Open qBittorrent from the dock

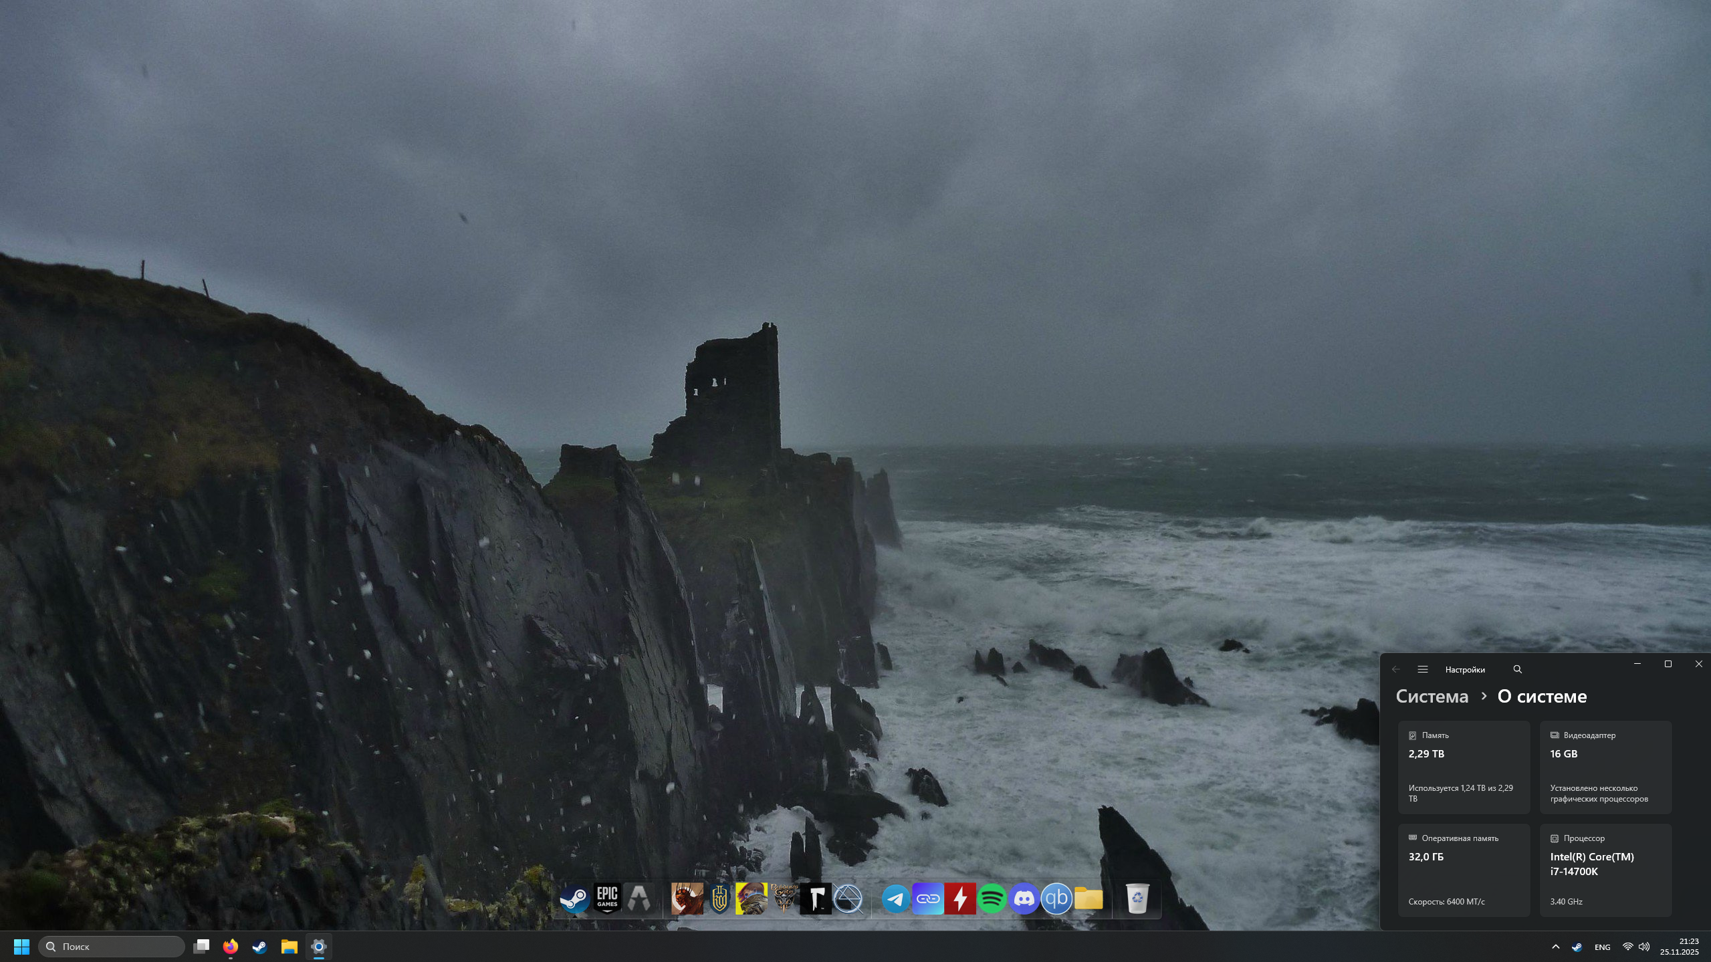click(x=1056, y=898)
